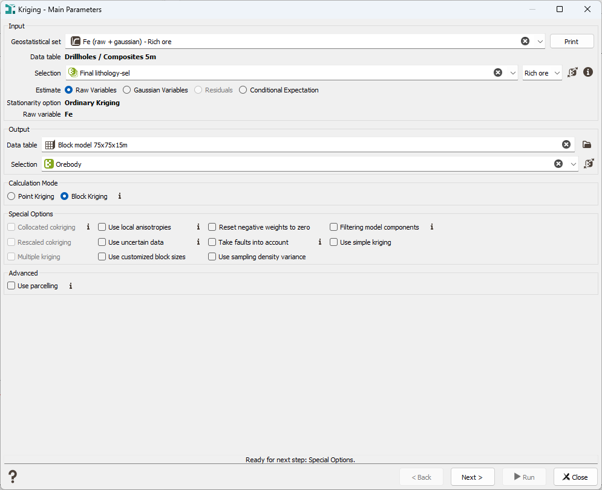
Task: Click the Orebody selection field
Action: [310, 164]
